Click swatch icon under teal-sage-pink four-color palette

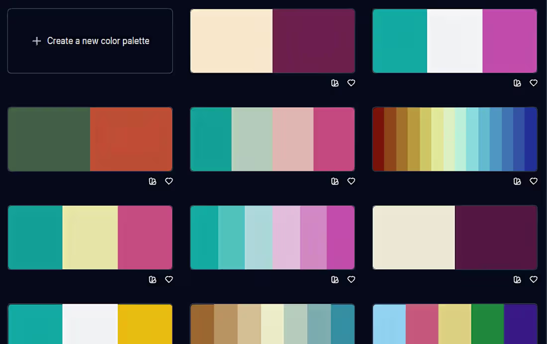pyautogui.click(x=335, y=181)
